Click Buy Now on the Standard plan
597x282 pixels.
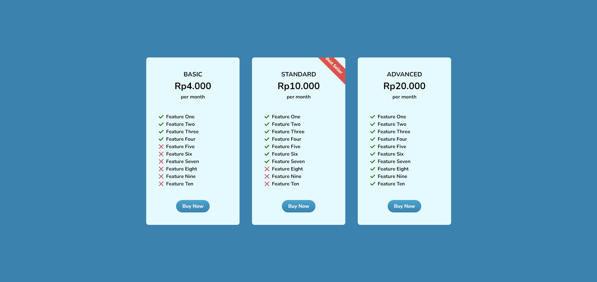[298, 206]
